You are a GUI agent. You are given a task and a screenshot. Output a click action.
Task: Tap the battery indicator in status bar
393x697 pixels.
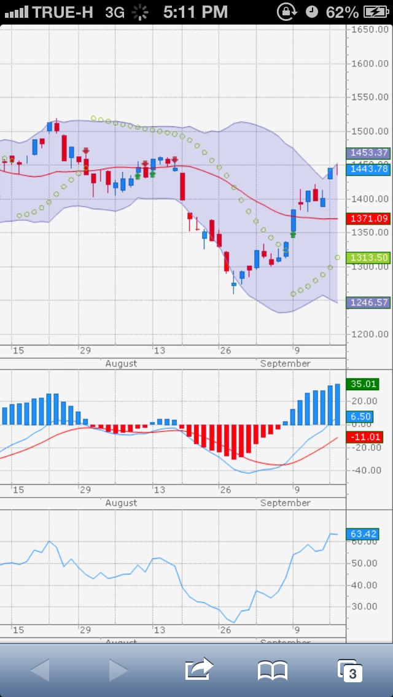(376, 12)
